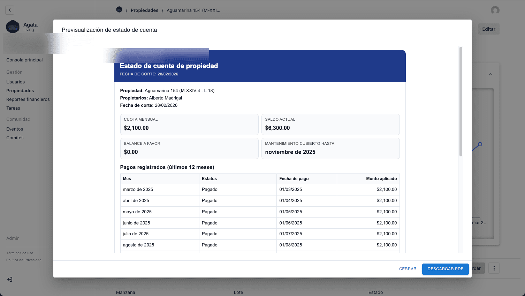Click the breadcrumb home logo icon
The height and width of the screenshot is (296, 525).
119,10
